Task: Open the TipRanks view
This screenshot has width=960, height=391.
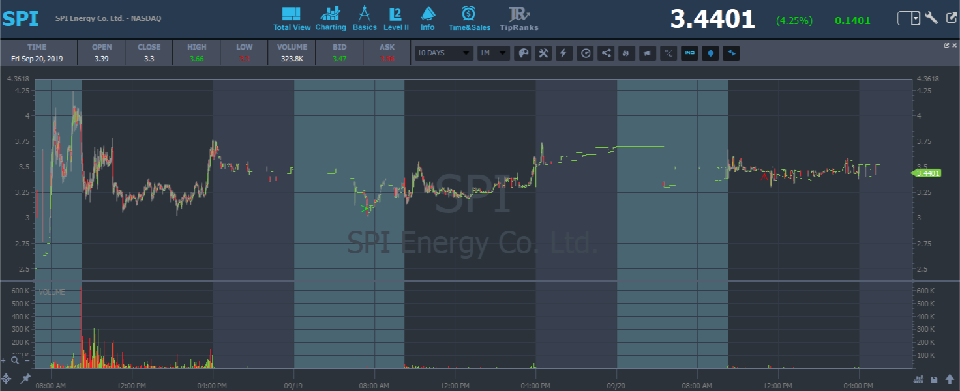Action: 519,19
